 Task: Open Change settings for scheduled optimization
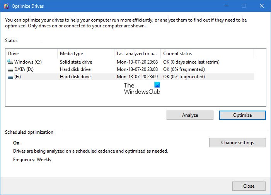pos(237,143)
